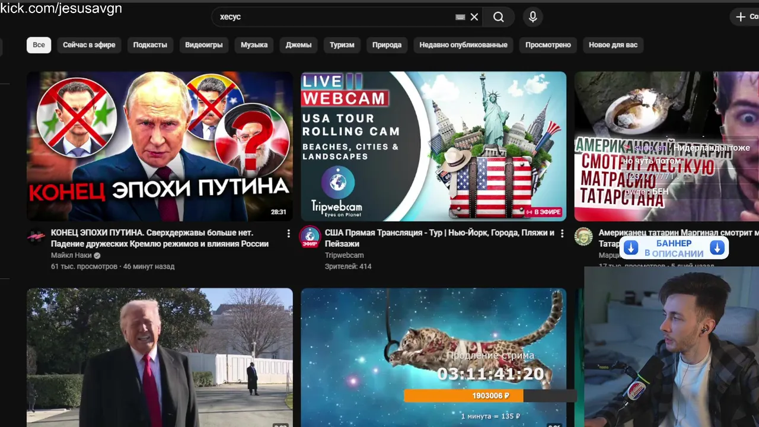Open the Trump video thumbnail
Image resolution: width=759 pixels, height=427 pixels.
pyautogui.click(x=160, y=358)
